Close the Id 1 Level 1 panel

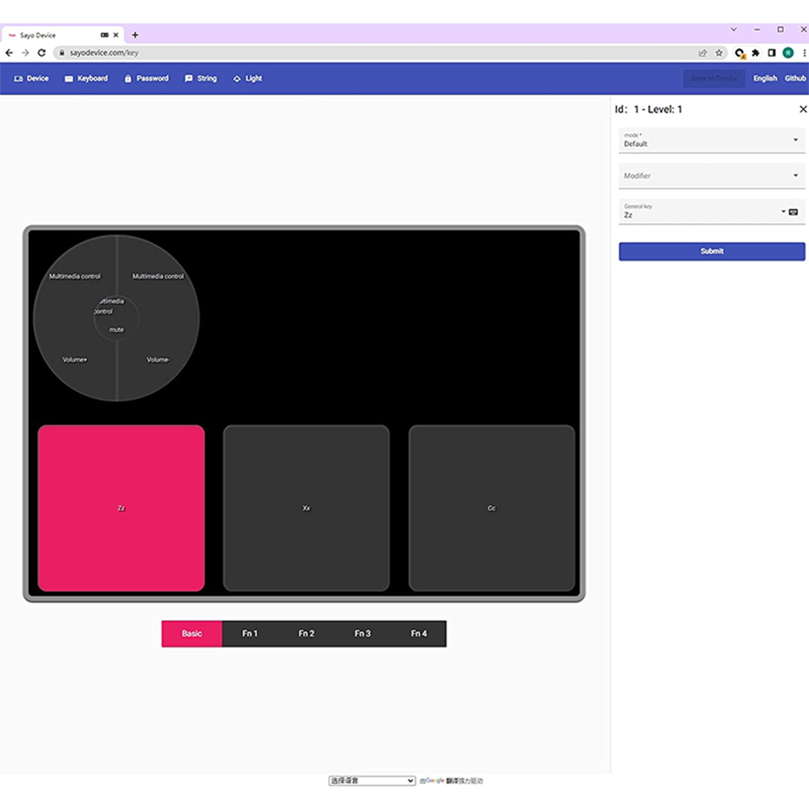(802, 109)
